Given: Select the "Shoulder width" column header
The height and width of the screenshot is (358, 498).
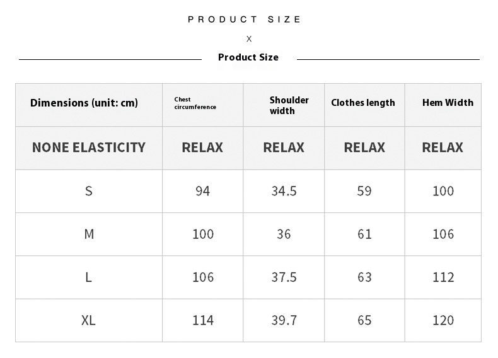Looking at the screenshot, I should [289, 105].
